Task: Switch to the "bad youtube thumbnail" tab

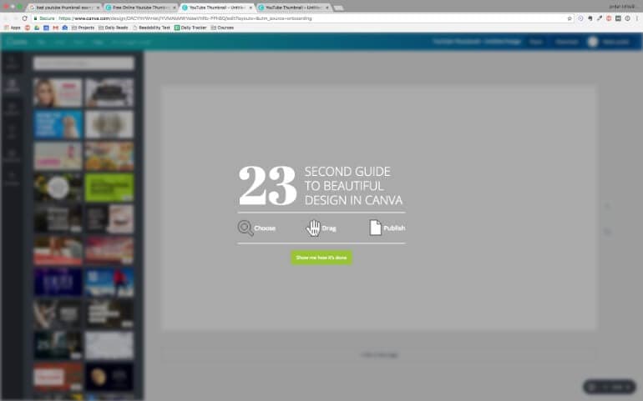Action: tap(63, 7)
